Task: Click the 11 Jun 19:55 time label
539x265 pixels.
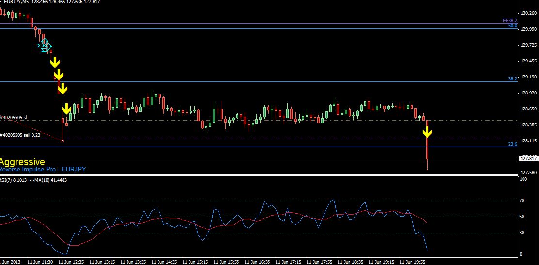Action: point(412,262)
